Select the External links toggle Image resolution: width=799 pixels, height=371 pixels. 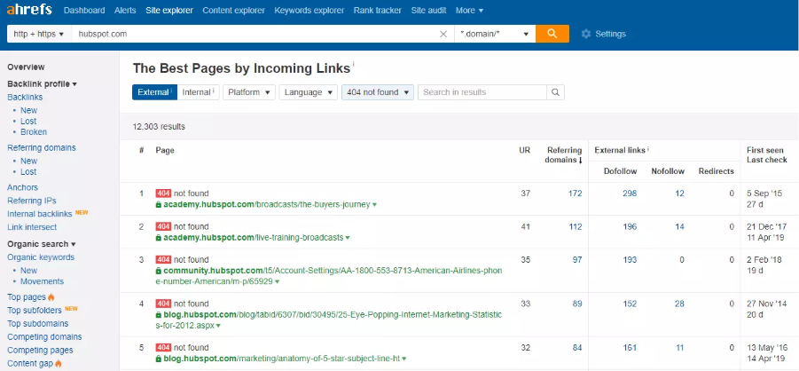[153, 92]
